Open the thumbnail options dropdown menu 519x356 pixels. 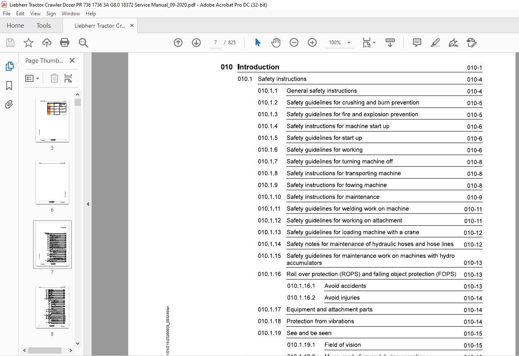pos(32,78)
